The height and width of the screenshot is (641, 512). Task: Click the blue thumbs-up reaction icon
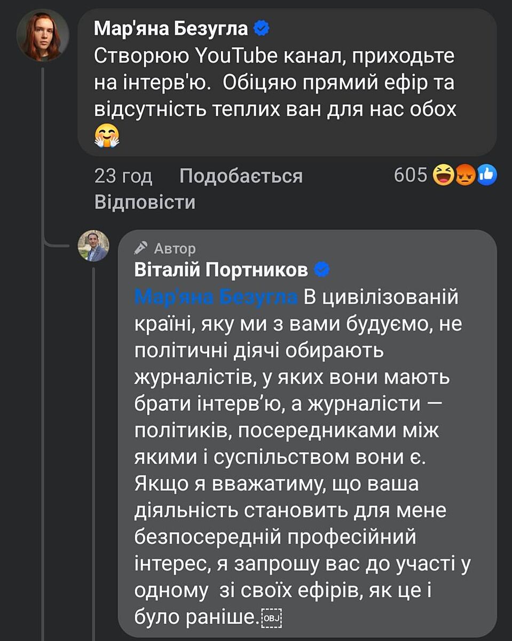[487, 175]
